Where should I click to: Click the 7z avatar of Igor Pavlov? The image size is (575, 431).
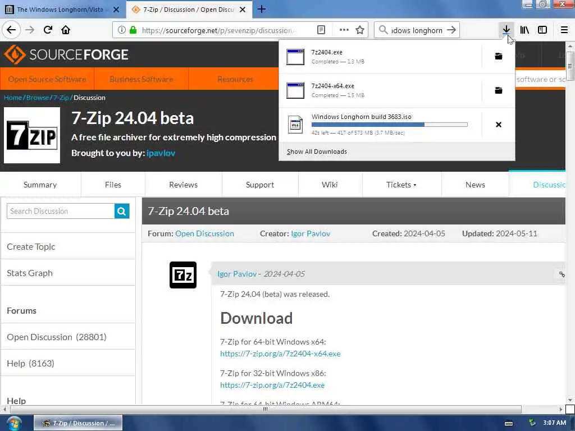(x=183, y=275)
